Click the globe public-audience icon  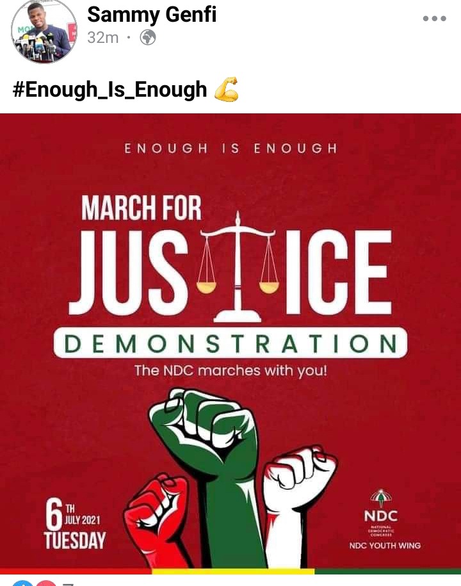(147, 37)
